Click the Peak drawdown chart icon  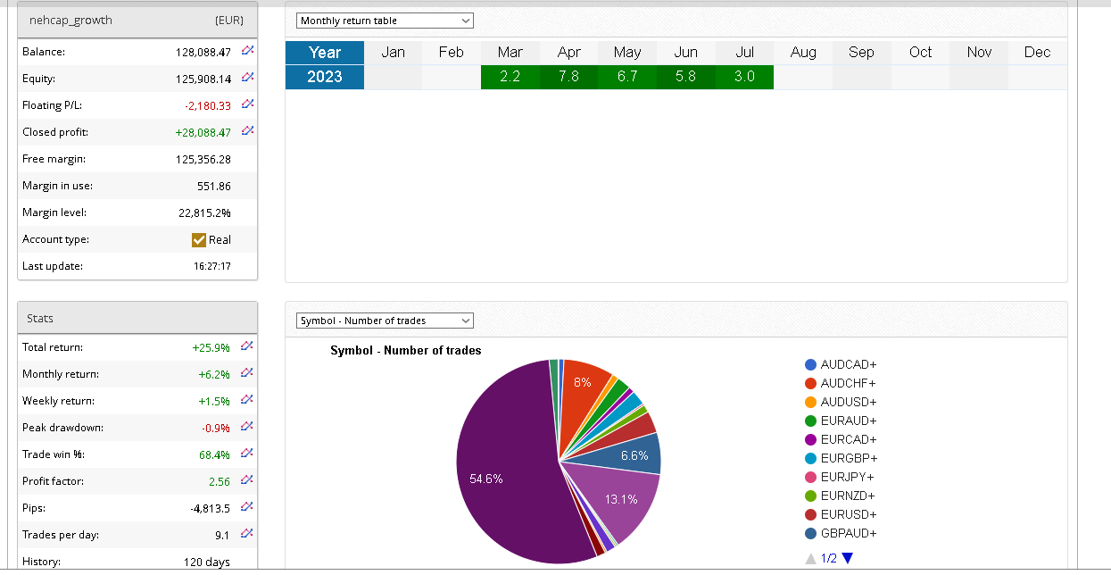[248, 427]
